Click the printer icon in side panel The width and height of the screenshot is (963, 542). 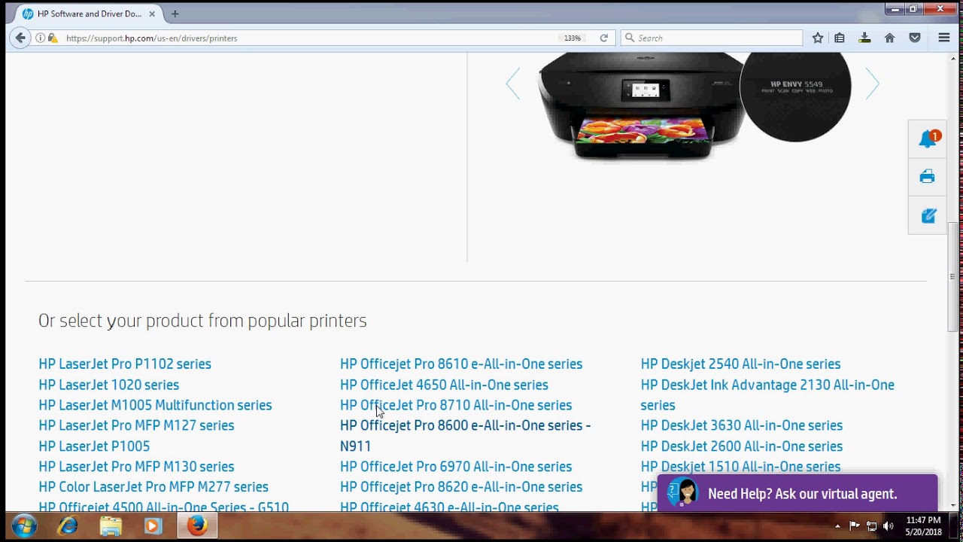click(x=927, y=177)
